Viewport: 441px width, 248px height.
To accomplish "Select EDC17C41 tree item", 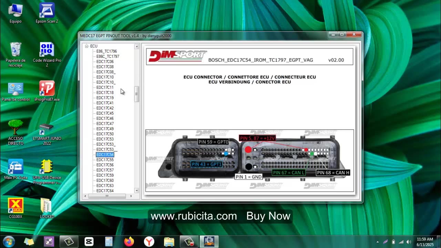I will click(x=105, y=103).
